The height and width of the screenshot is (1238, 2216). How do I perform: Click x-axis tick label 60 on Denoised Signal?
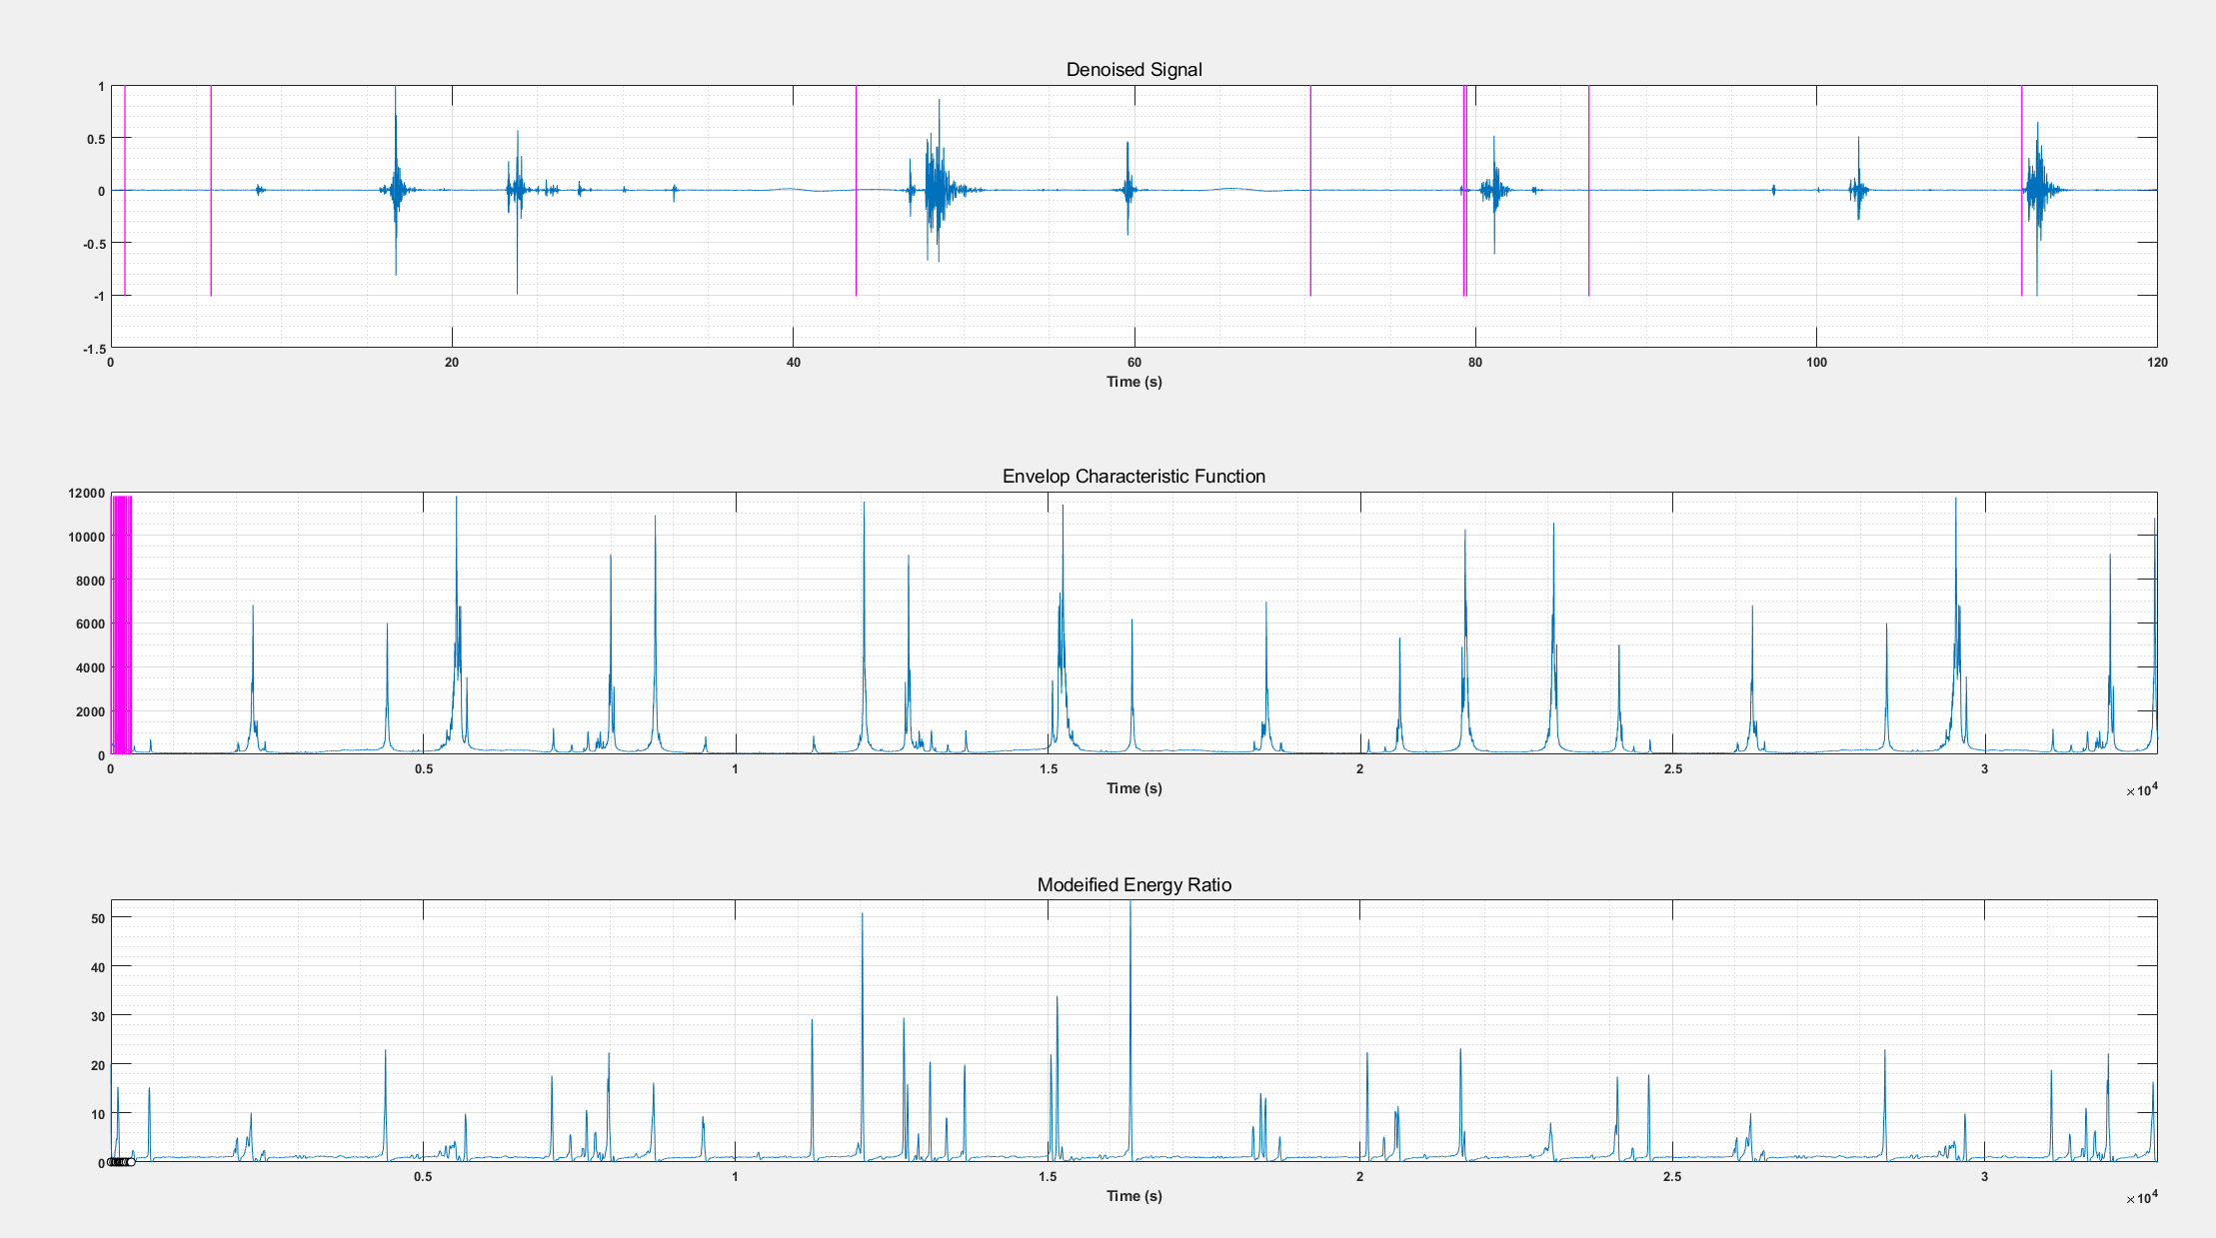(x=1133, y=363)
